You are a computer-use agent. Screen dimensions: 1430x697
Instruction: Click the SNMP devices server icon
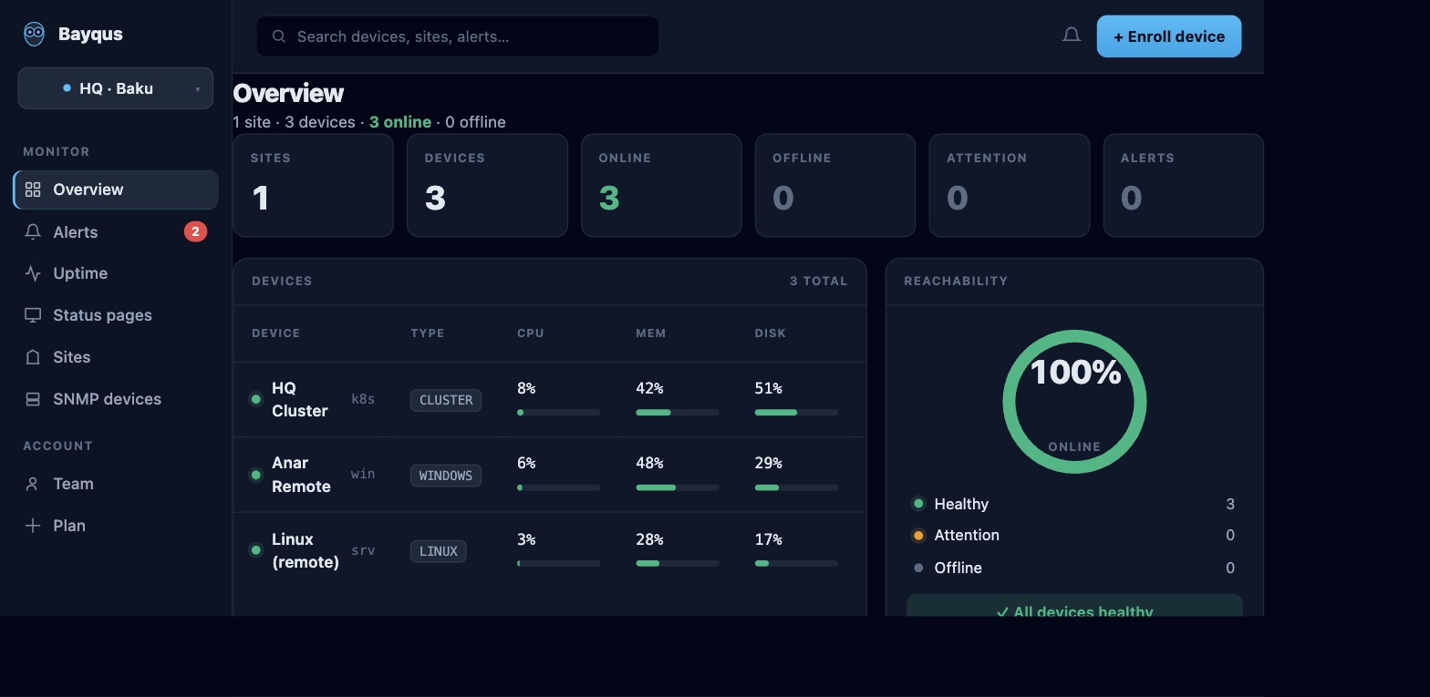(33, 399)
